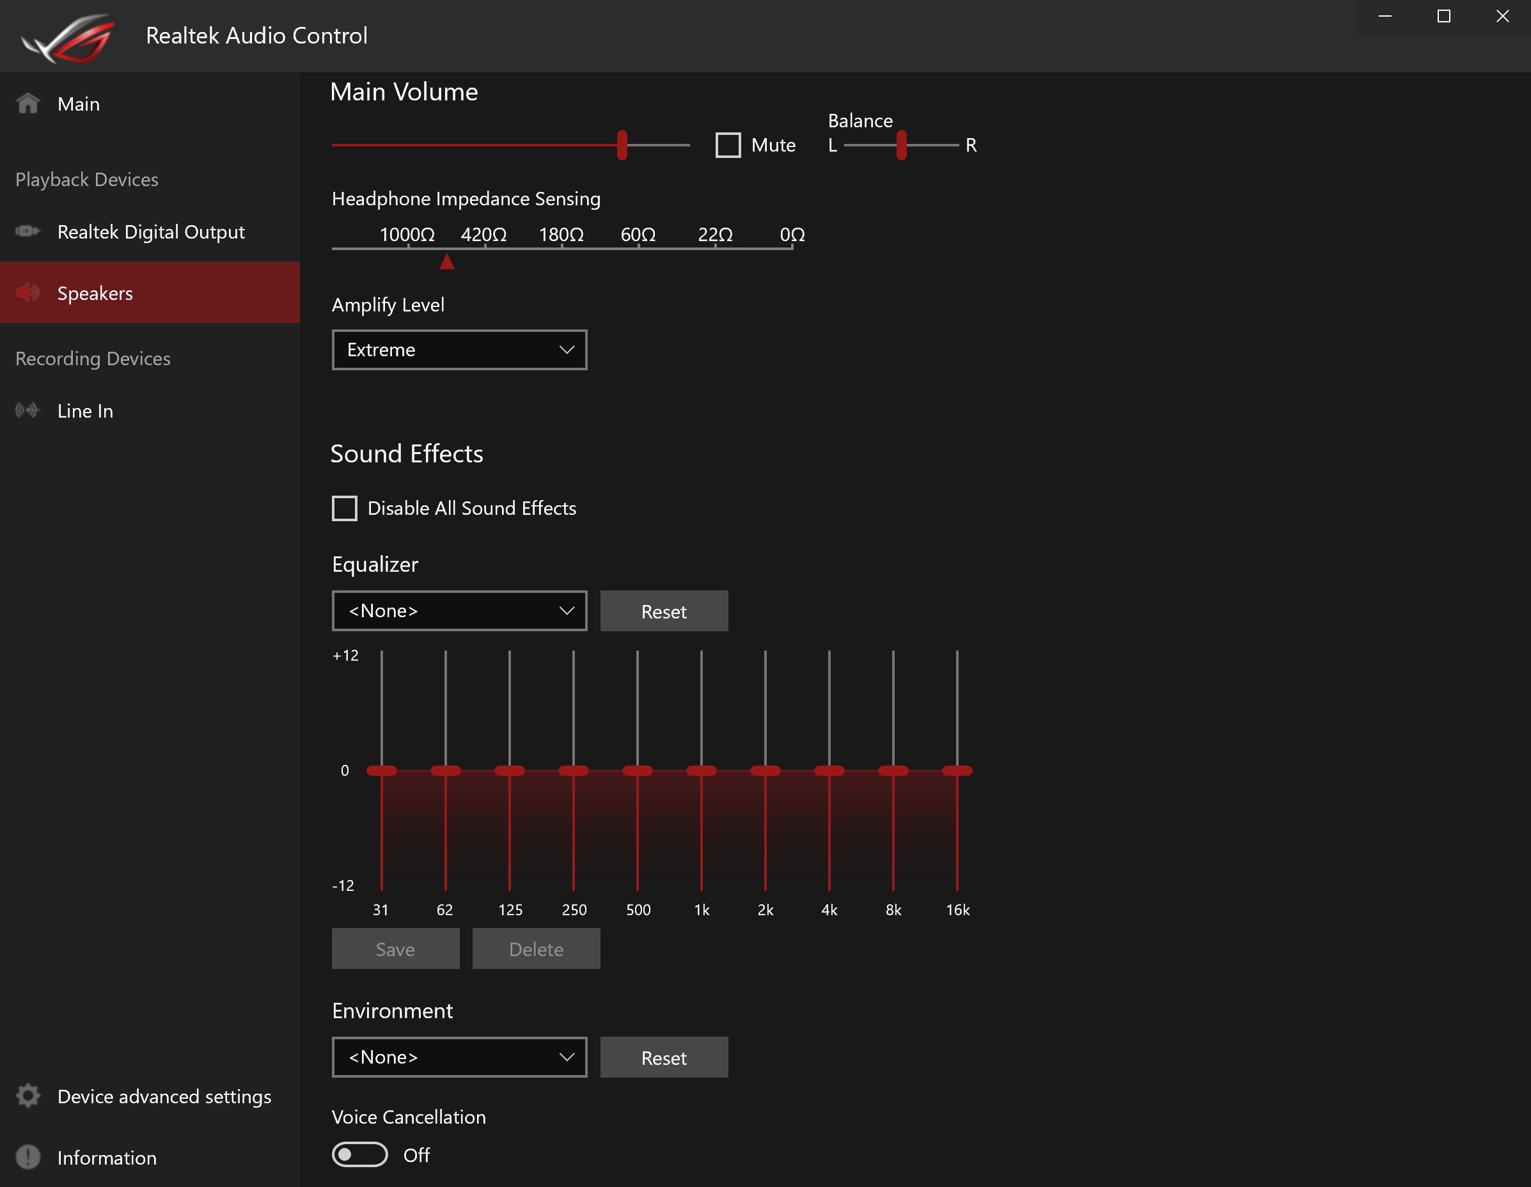Click the Amplify Level dropdown chevron
Image resolution: width=1531 pixels, height=1187 pixels.
567,350
